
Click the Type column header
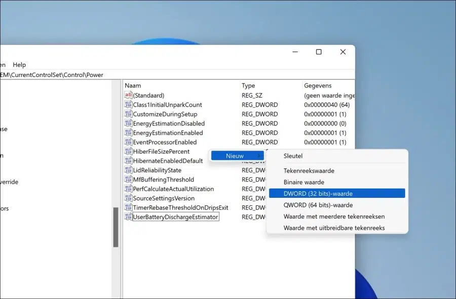271,86
